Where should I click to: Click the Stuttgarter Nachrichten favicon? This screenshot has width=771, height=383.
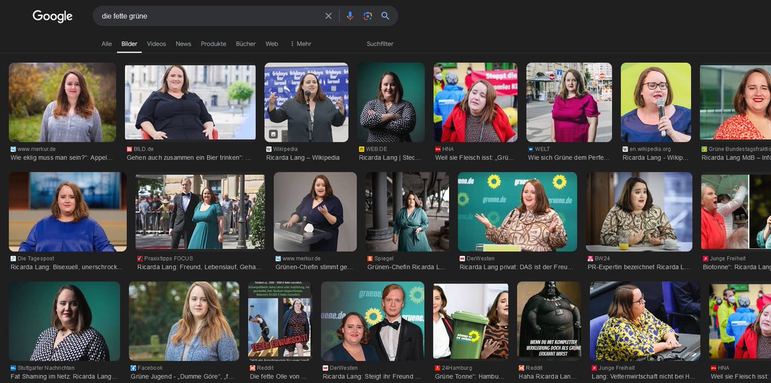(13, 368)
